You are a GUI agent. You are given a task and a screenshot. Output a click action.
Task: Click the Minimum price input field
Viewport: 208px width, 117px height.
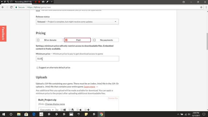point(77,58)
